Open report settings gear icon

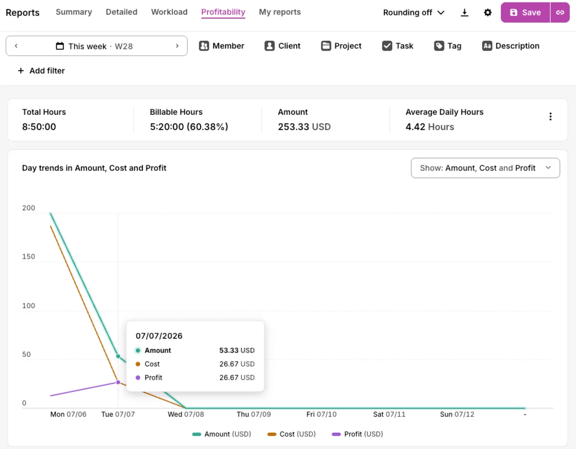click(x=488, y=12)
